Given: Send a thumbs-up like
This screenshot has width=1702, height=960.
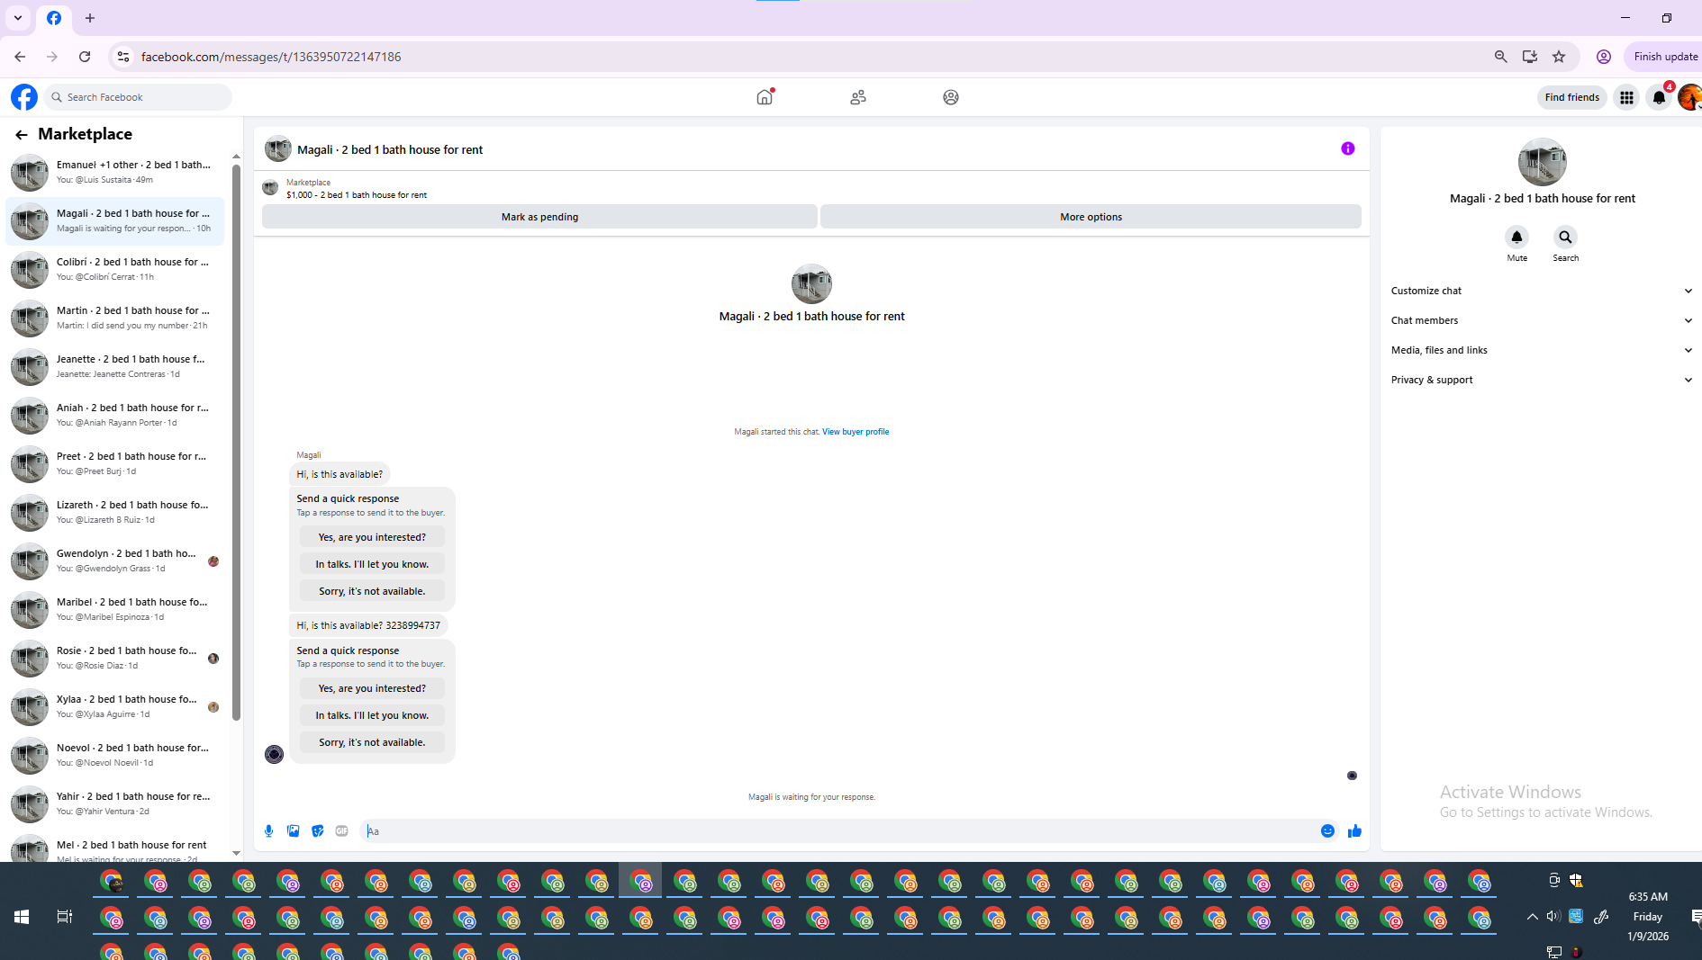Looking at the screenshot, I should click(1354, 831).
